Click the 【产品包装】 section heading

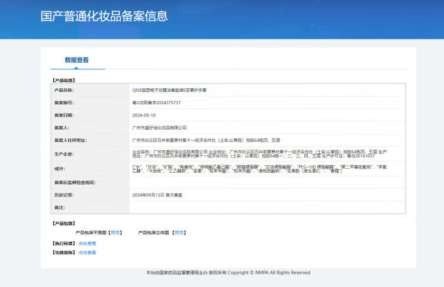[64, 223]
